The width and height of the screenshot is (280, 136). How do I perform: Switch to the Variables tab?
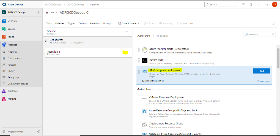coord(59,23)
